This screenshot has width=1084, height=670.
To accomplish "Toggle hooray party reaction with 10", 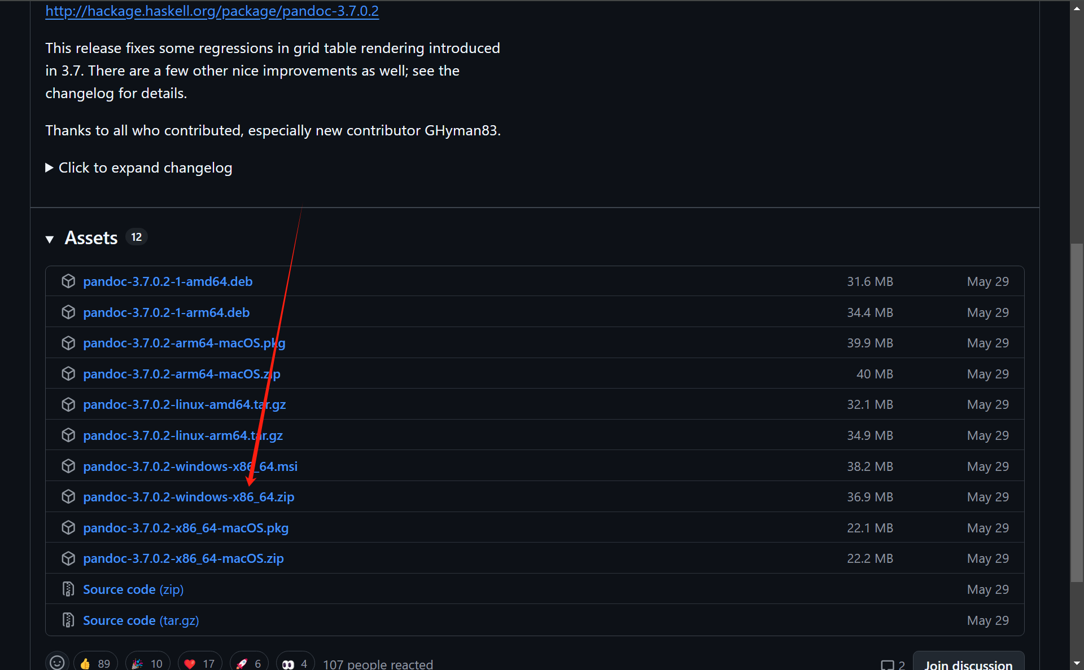I will point(147,663).
